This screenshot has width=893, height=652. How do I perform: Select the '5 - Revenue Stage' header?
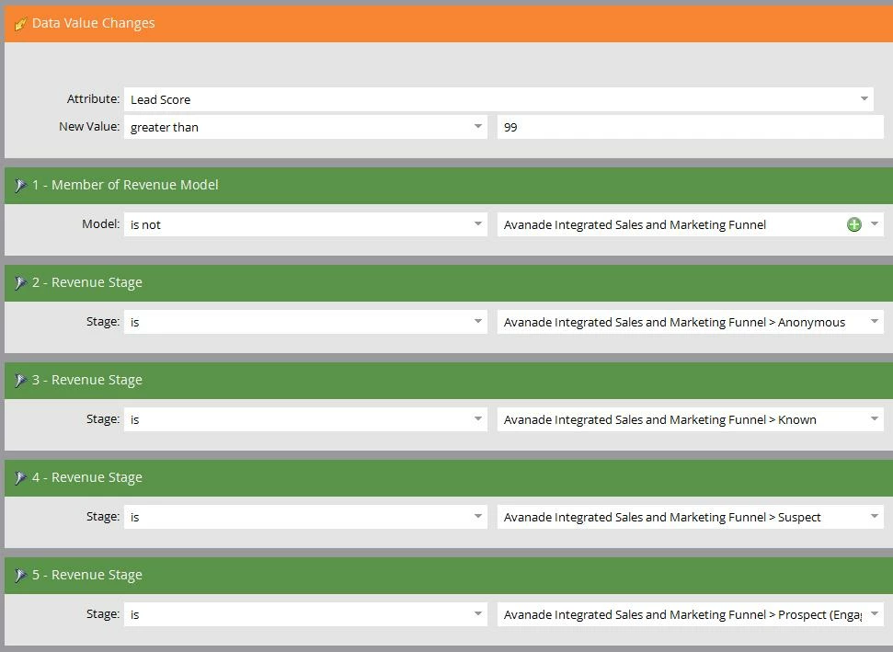[x=87, y=575]
